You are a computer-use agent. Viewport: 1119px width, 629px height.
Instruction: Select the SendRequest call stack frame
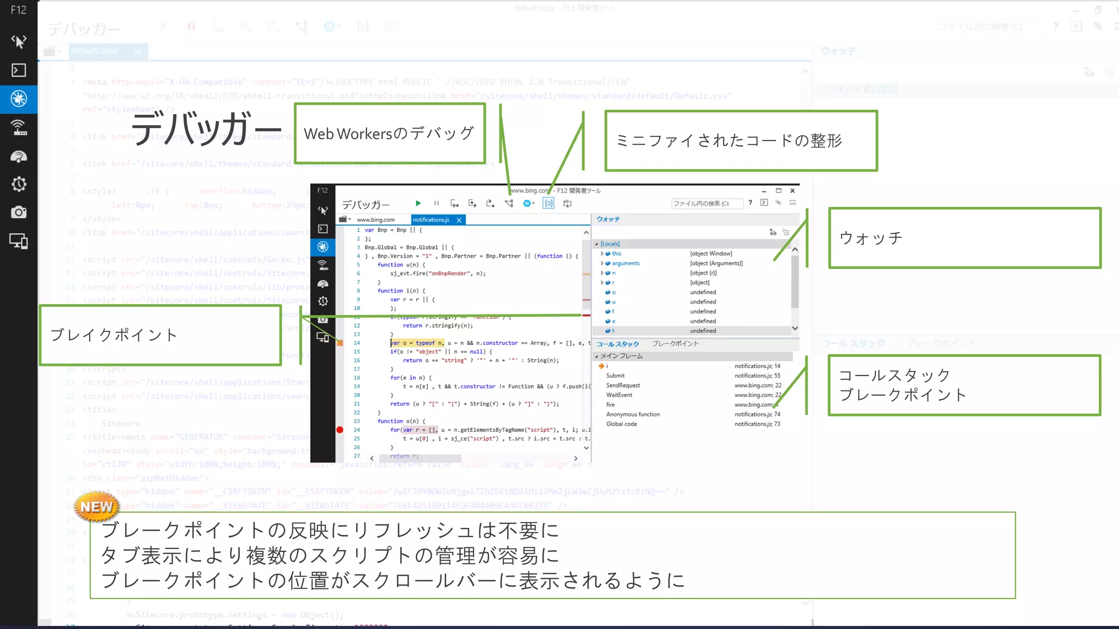[x=692, y=385]
